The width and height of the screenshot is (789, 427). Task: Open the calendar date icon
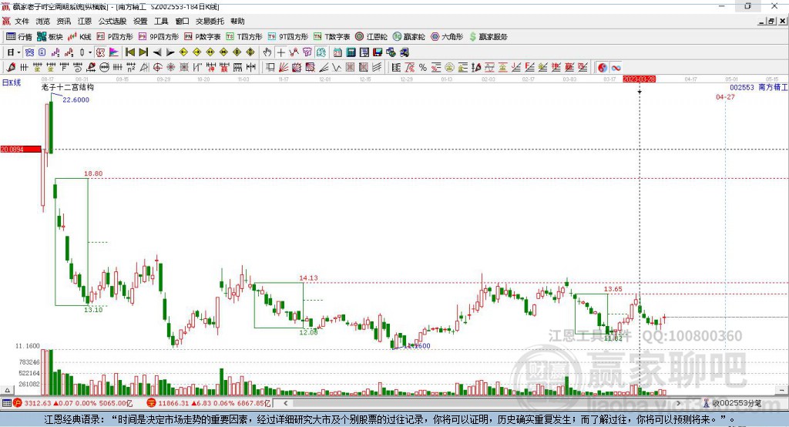point(337,52)
